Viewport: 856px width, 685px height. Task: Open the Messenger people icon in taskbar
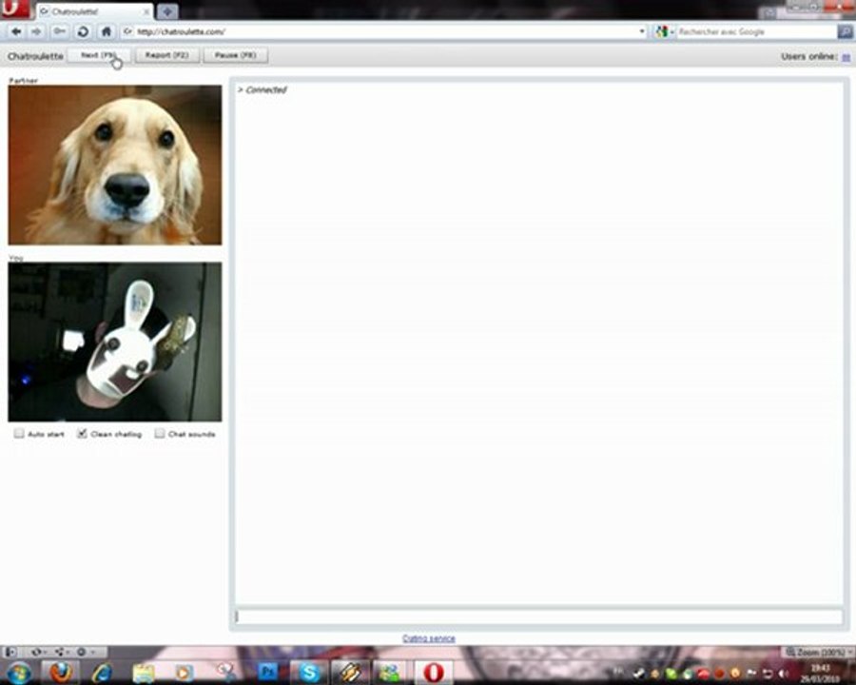click(389, 673)
